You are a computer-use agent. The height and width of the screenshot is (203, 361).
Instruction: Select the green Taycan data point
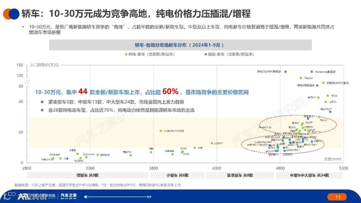301,78
